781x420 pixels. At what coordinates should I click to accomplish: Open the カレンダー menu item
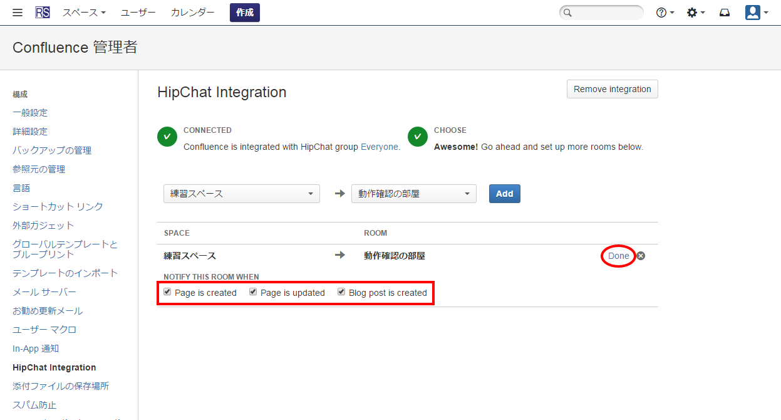[x=193, y=13]
